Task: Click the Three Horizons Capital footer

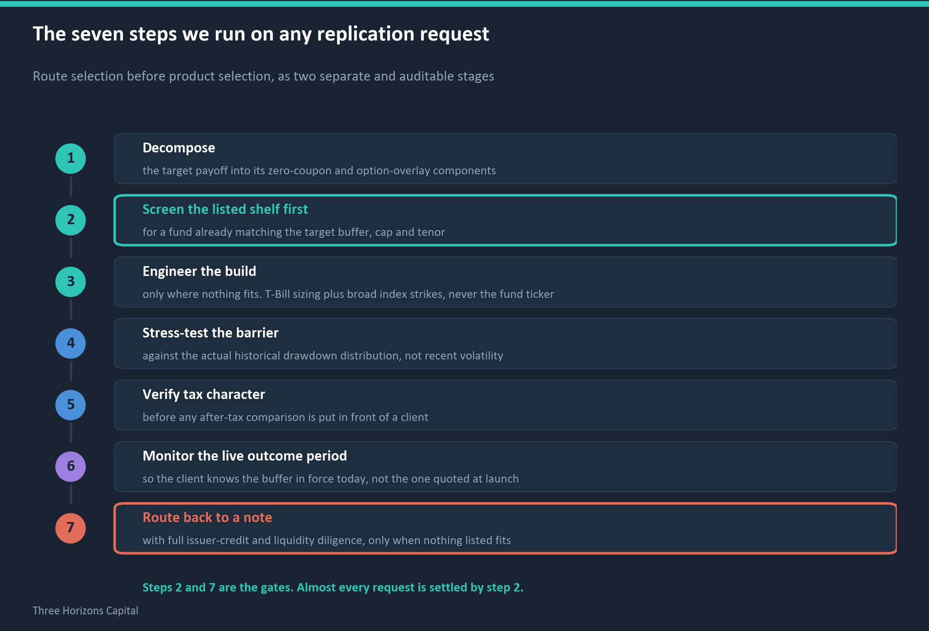Action: pos(85,610)
